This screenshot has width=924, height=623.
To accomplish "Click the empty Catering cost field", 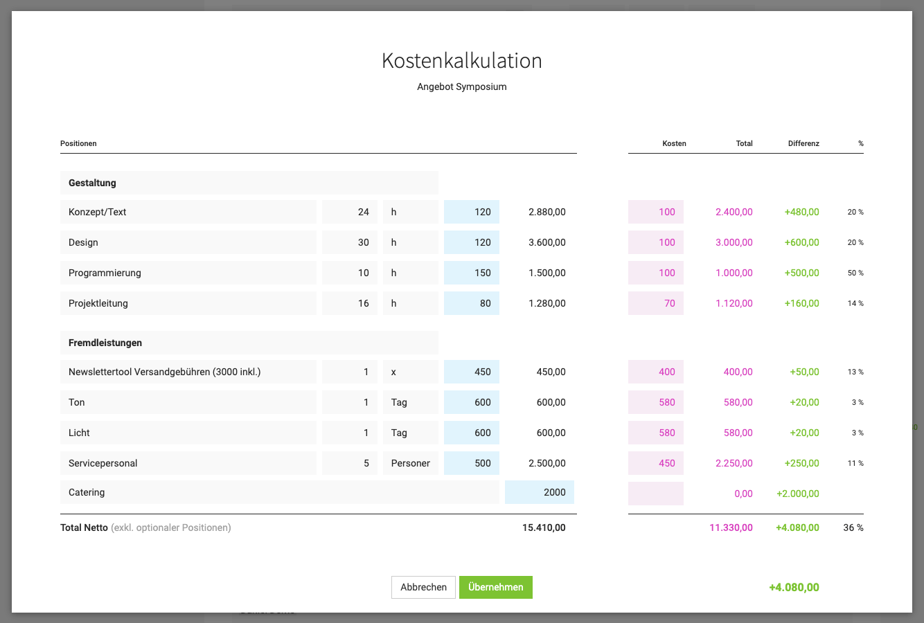I will pyautogui.click(x=656, y=494).
